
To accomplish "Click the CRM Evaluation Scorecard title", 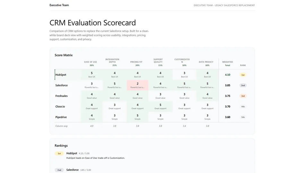I will click(x=92, y=23).
